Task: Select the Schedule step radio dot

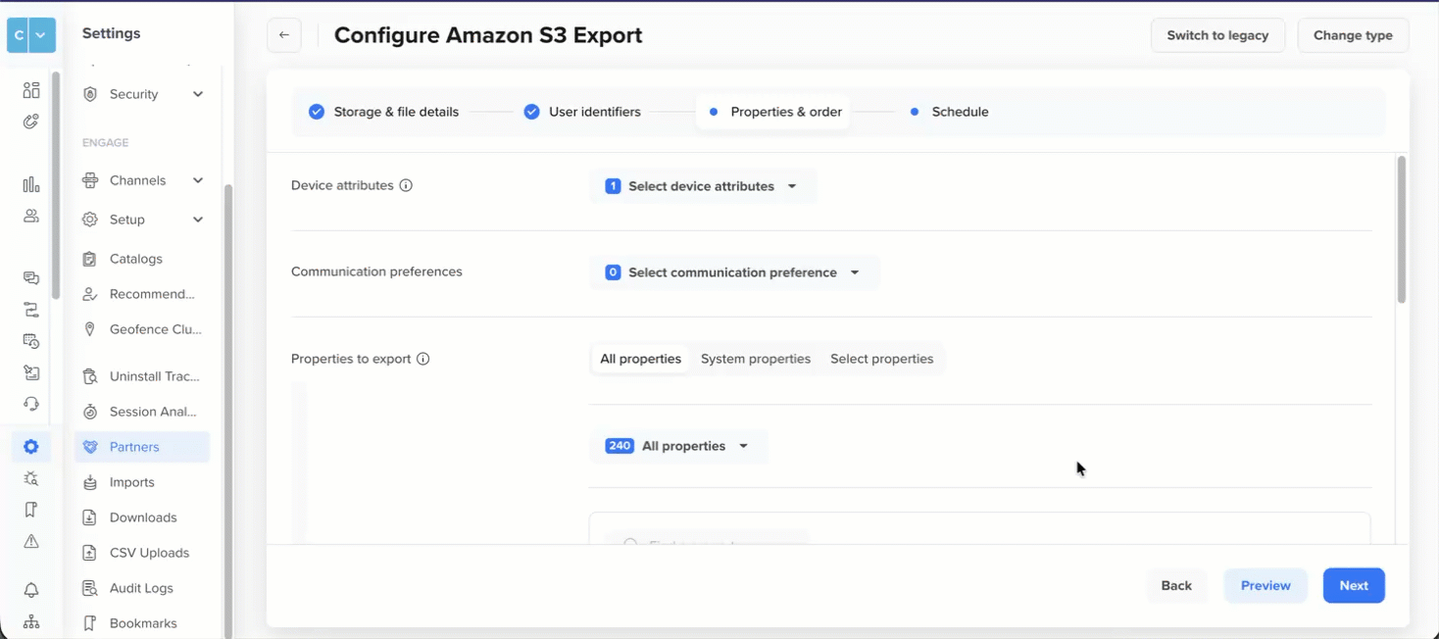Action: click(x=916, y=112)
